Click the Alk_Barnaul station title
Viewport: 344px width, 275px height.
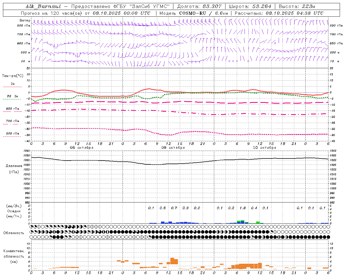[43, 6]
